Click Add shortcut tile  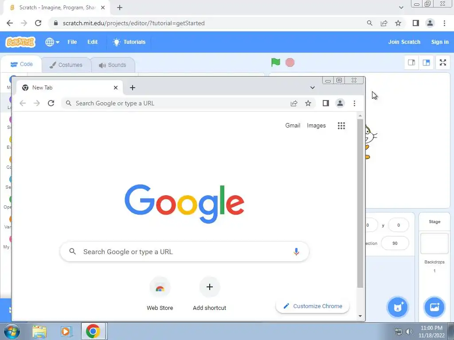pos(210,294)
